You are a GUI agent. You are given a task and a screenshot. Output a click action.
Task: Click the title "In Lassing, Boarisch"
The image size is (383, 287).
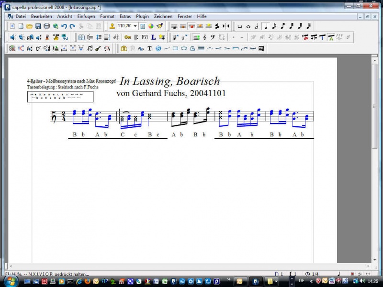pos(169,81)
